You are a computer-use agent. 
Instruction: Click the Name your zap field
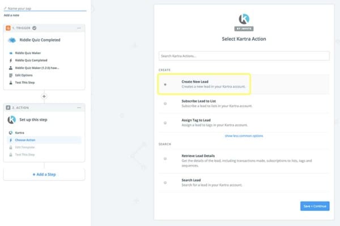45,8
